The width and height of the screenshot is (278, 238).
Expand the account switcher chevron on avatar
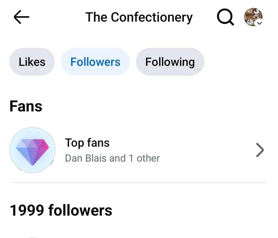click(x=259, y=23)
